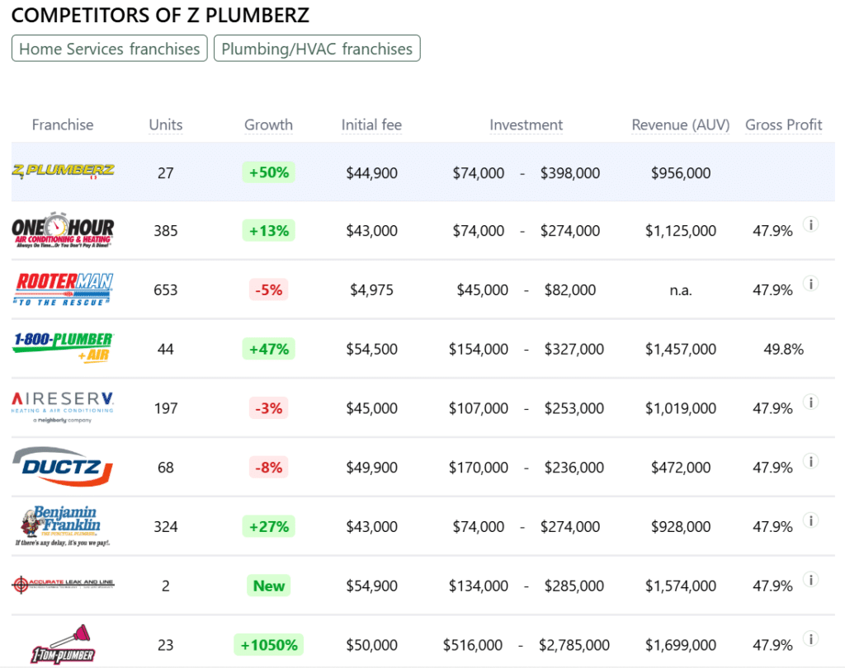The height and width of the screenshot is (668, 845).
Task: Click the Revenue (AUV) column header
Action: [x=681, y=125]
